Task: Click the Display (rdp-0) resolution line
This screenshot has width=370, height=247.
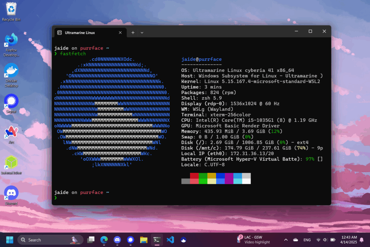Action: coord(230,104)
